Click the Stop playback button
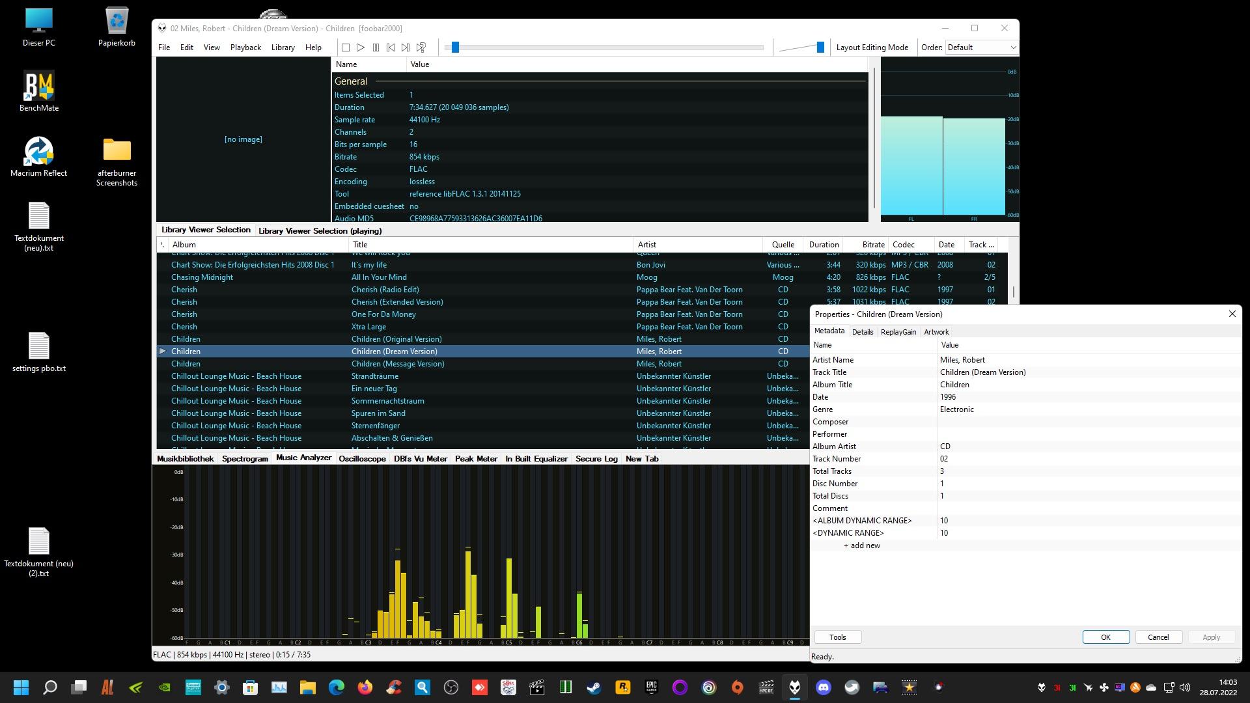 click(346, 48)
